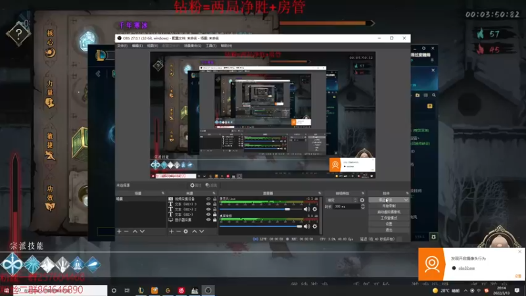Open 编辑(E) menu in OBS

[137, 45]
